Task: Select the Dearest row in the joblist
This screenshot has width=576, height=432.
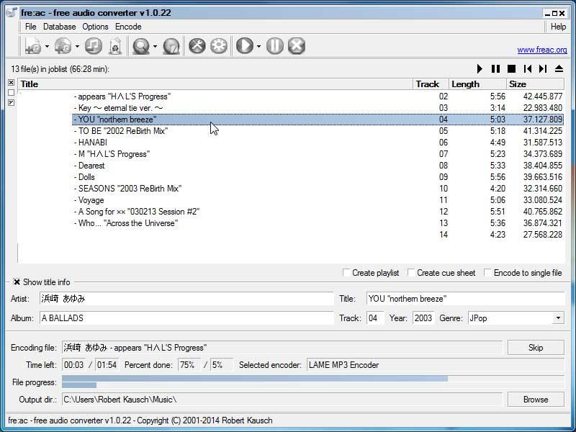Action: click(318, 166)
